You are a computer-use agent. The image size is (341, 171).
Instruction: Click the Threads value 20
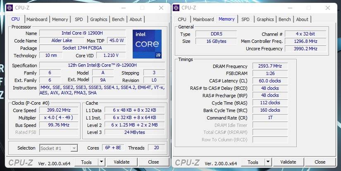click(x=156, y=148)
